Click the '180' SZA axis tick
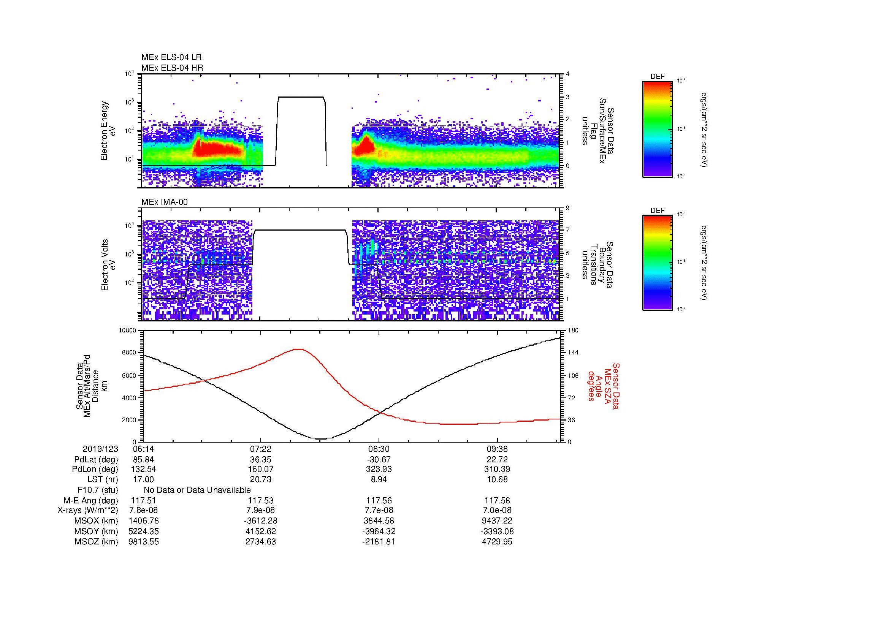Screen dimensions: 889x628 coord(574,331)
